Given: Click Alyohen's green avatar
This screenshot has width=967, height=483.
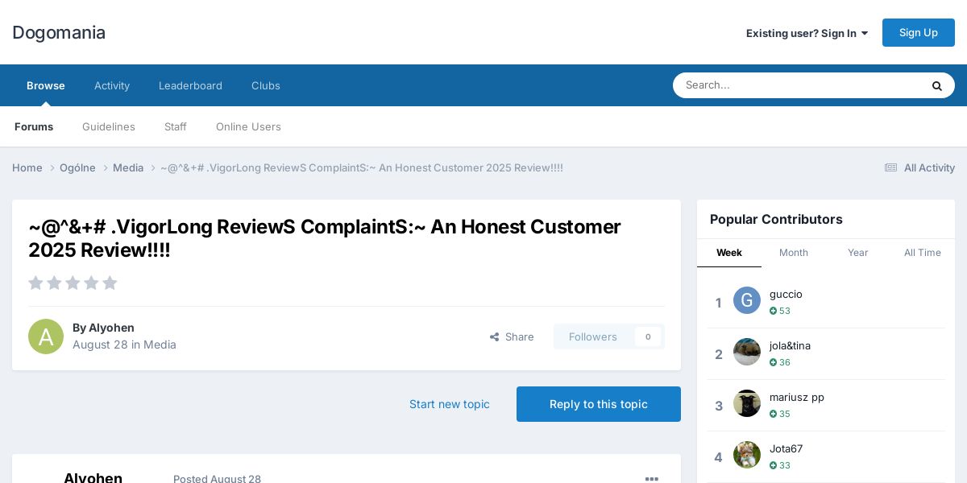Looking at the screenshot, I should (46, 336).
